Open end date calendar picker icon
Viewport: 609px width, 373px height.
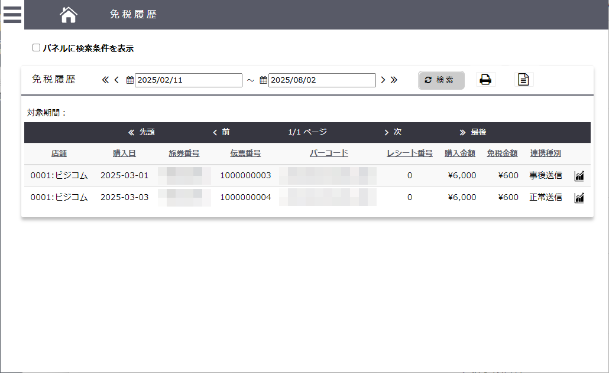263,80
